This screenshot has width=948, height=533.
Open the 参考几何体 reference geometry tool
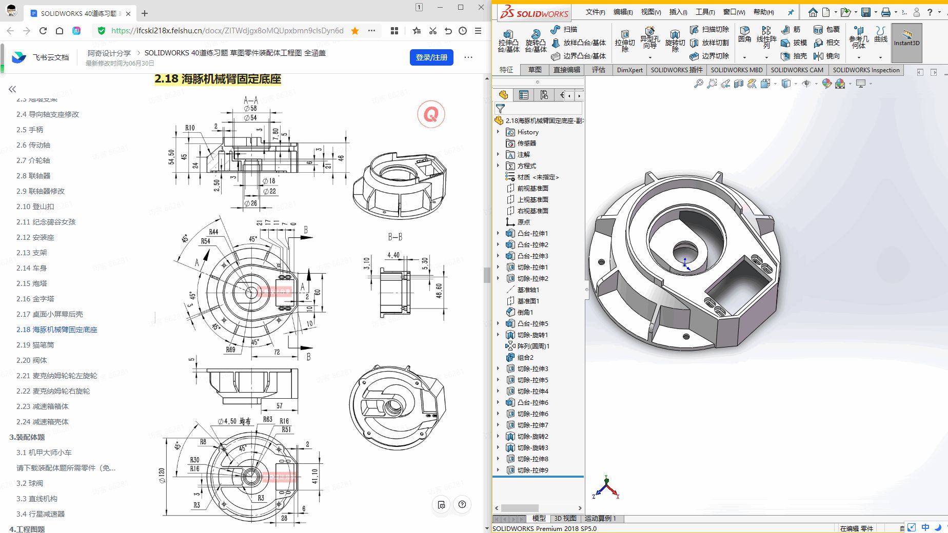[x=859, y=37]
